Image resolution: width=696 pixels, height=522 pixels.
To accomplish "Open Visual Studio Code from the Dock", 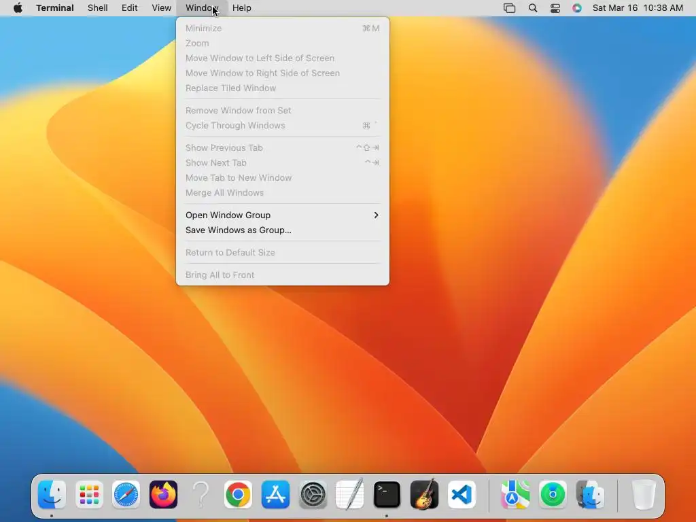I will 462,495.
